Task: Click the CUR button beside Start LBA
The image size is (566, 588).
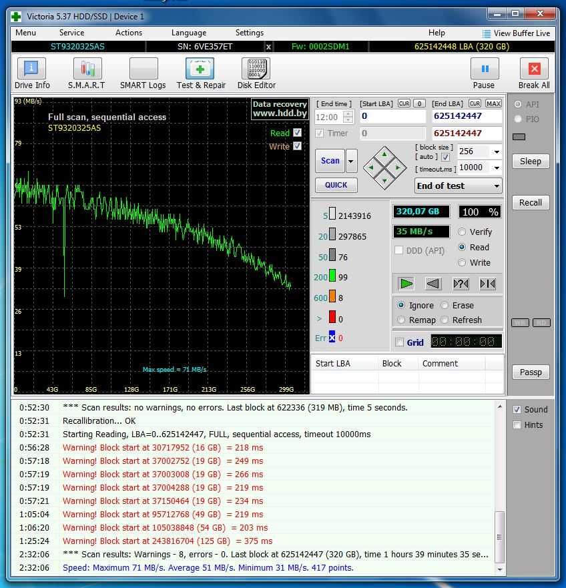Action: pos(404,103)
